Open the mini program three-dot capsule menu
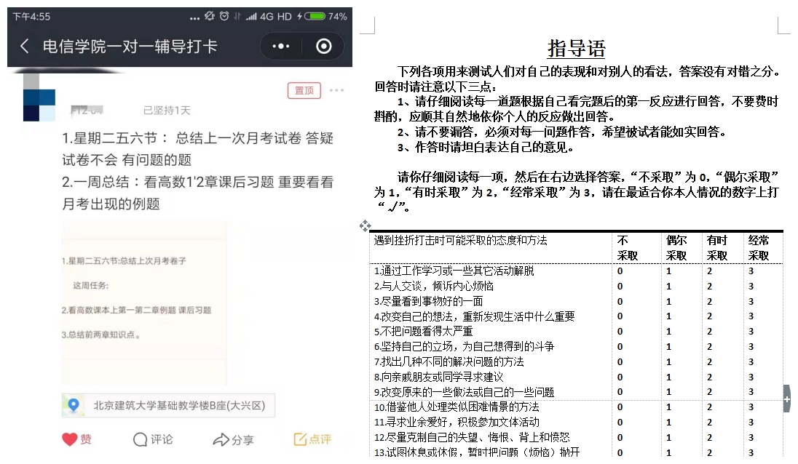 pyautogui.click(x=280, y=47)
